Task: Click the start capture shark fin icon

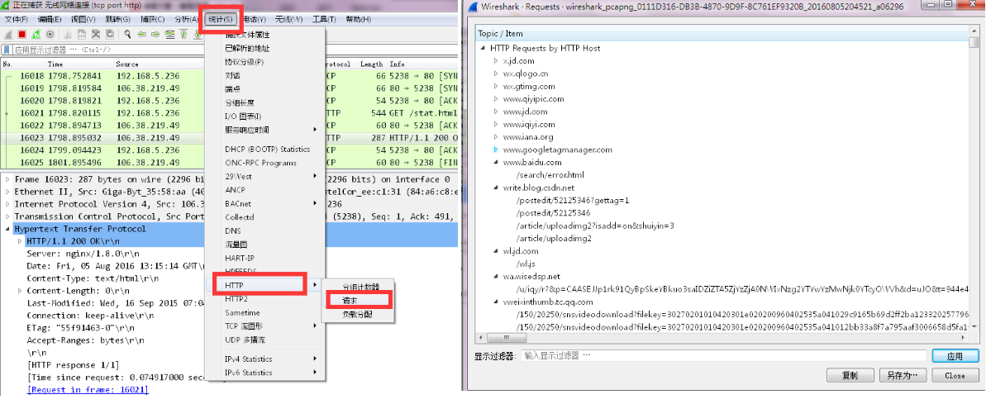Action: [x=7, y=34]
